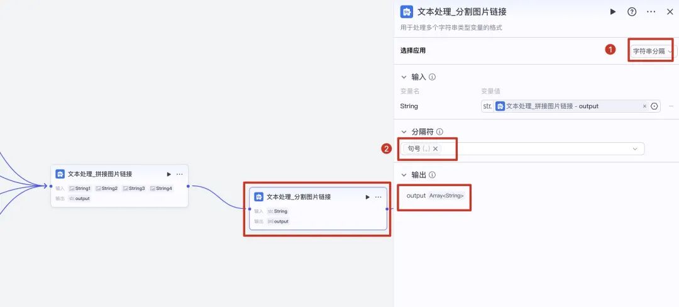Run the 文本处理_拼接图片链接 canvas node

point(169,174)
